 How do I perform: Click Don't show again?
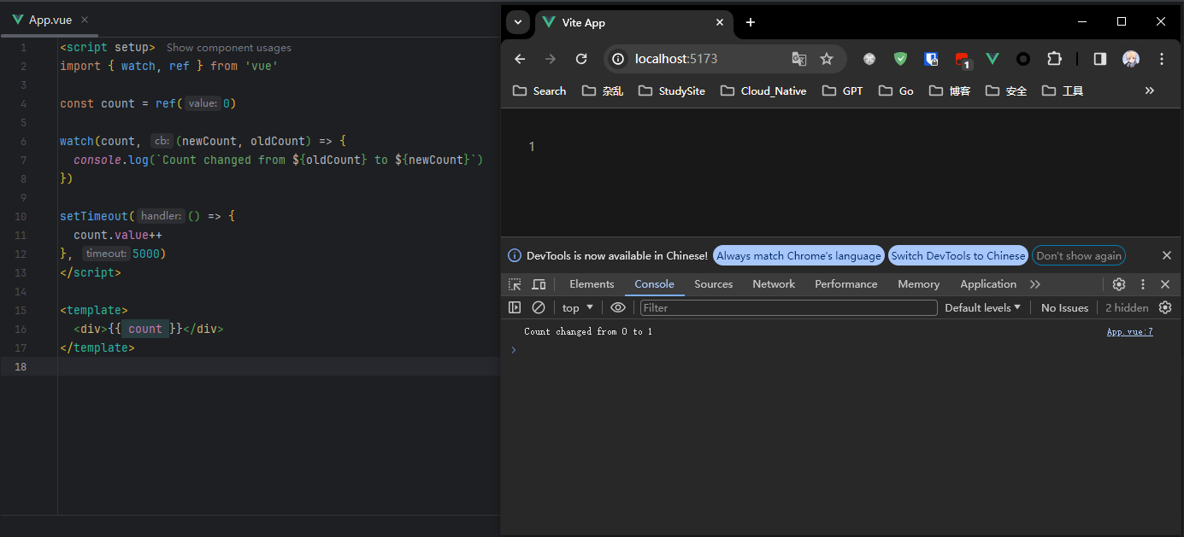(1079, 255)
